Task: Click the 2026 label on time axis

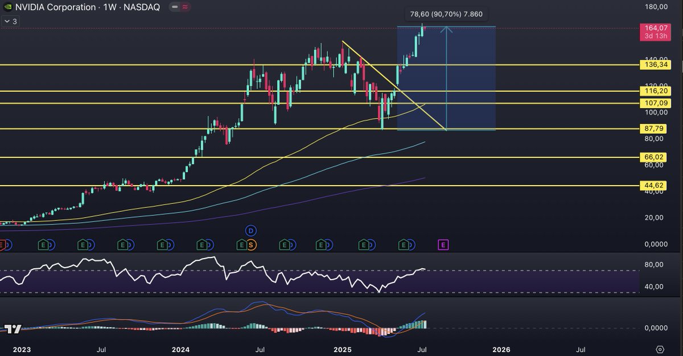Action: pyautogui.click(x=501, y=349)
